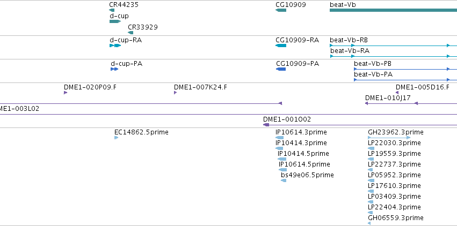The height and width of the screenshot is (226, 457).
Task: Select the DME1-007K24.F marker arrow
Action: pos(175,93)
